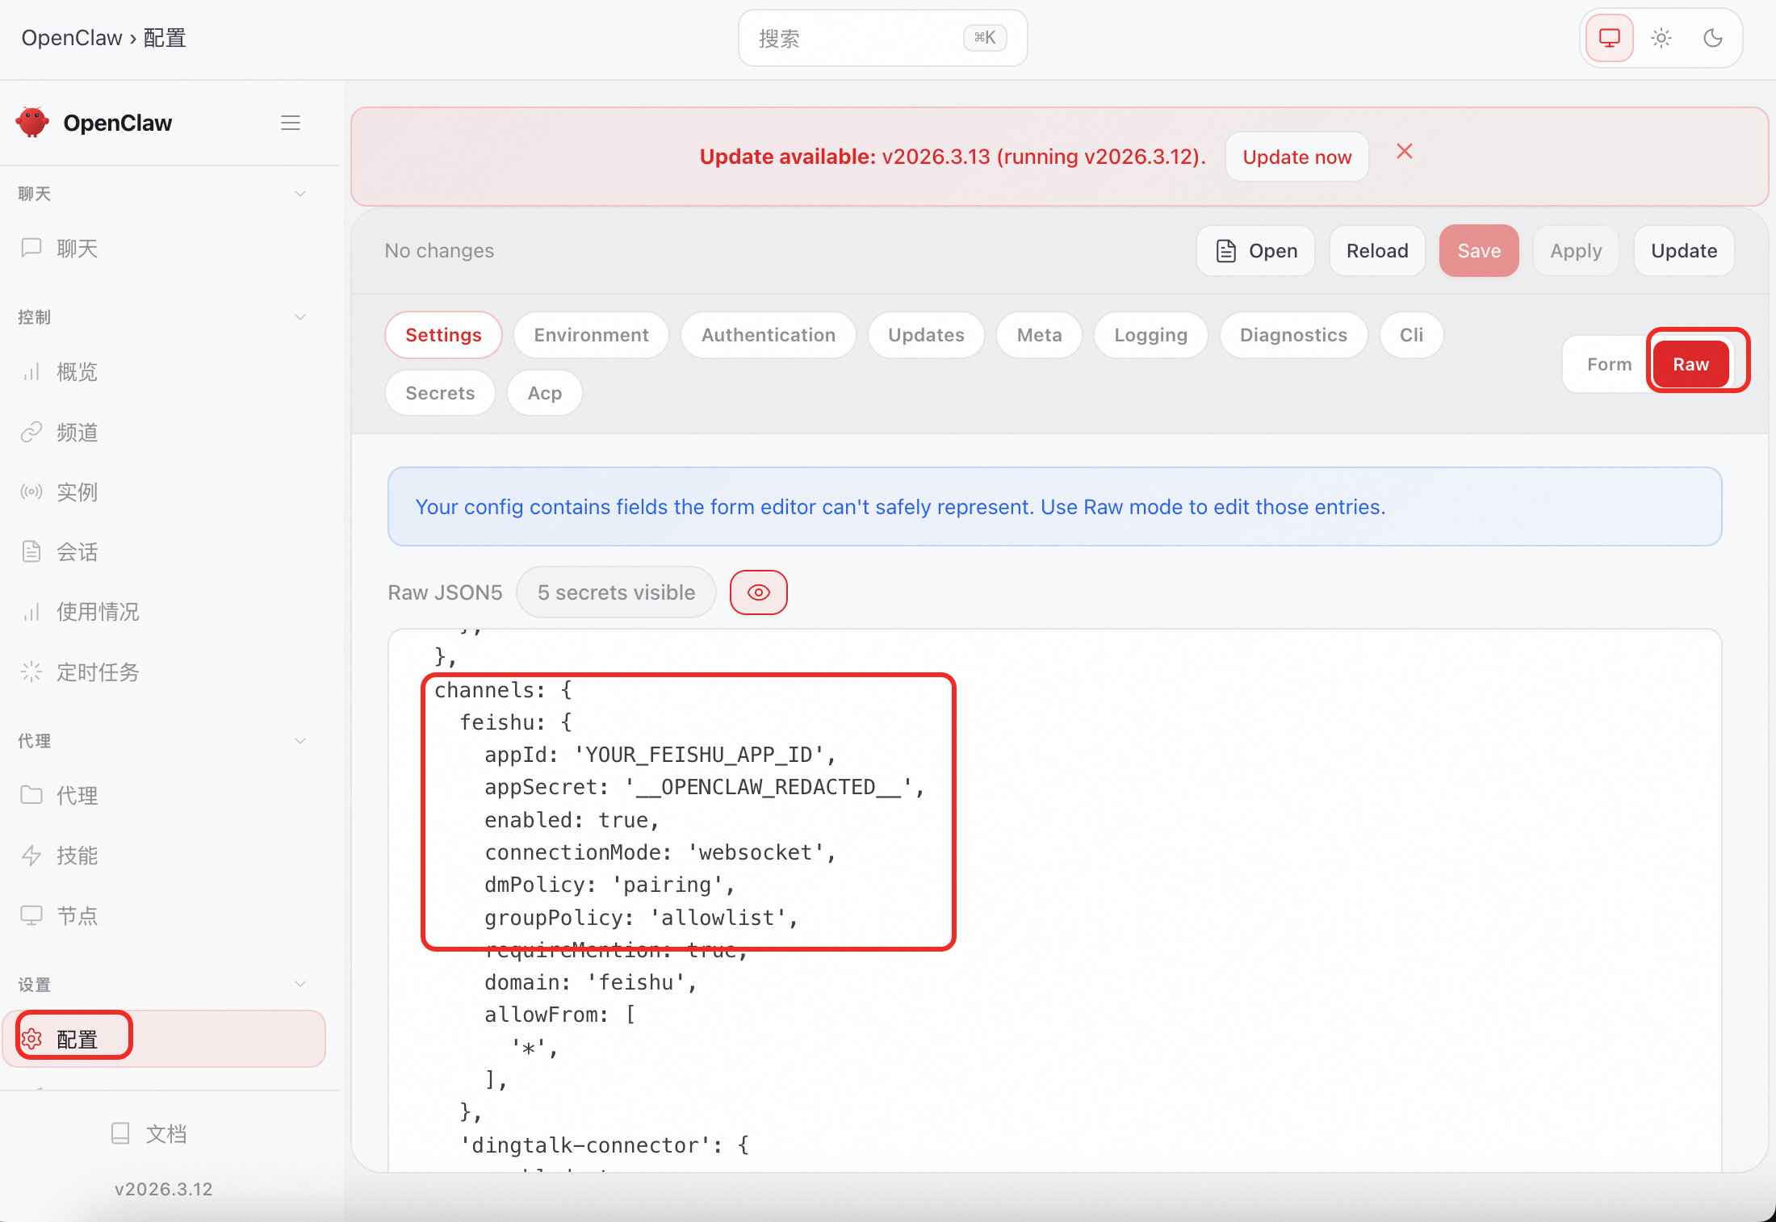The image size is (1776, 1222).
Task: Reload the configuration
Action: coord(1377,251)
